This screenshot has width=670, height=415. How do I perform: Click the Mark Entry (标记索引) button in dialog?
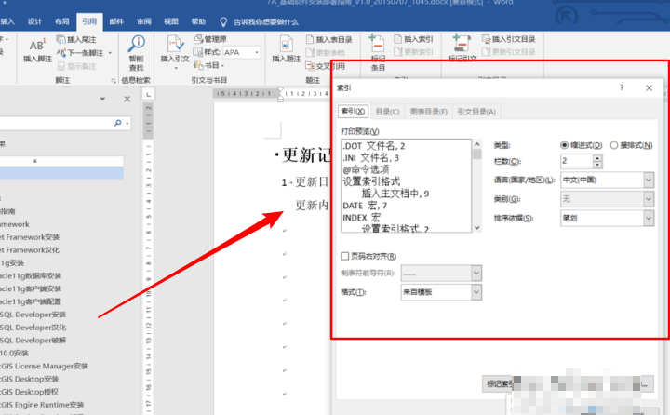tap(498, 383)
